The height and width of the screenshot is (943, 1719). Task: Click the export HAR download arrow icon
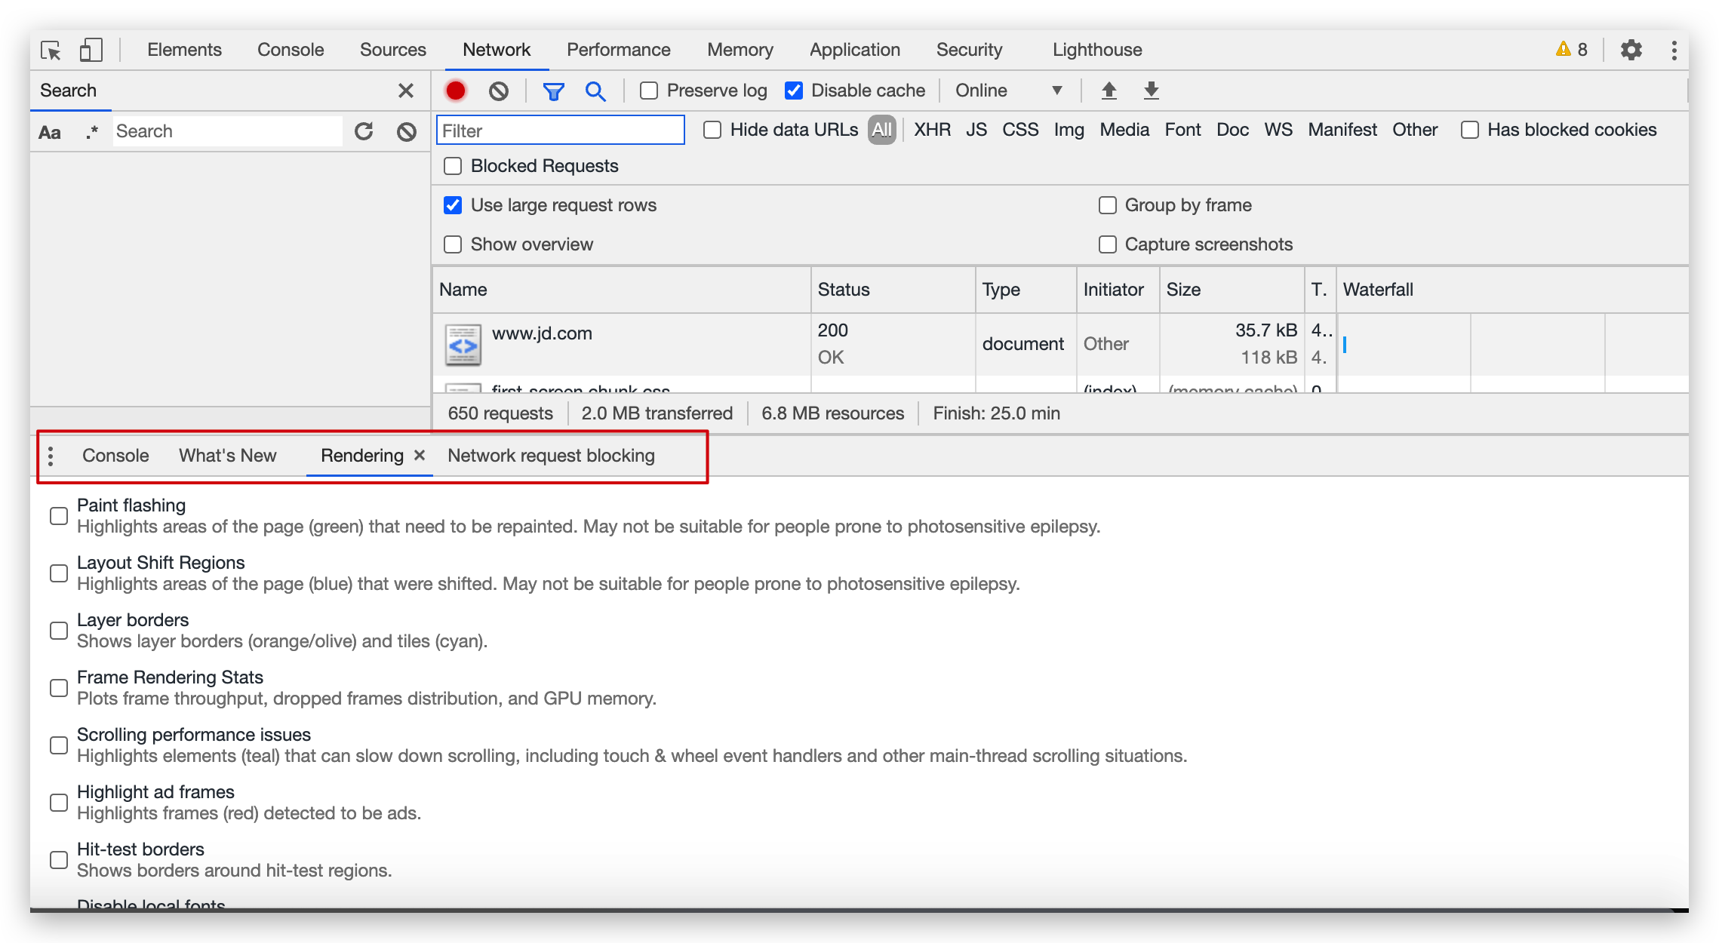point(1151,91)
